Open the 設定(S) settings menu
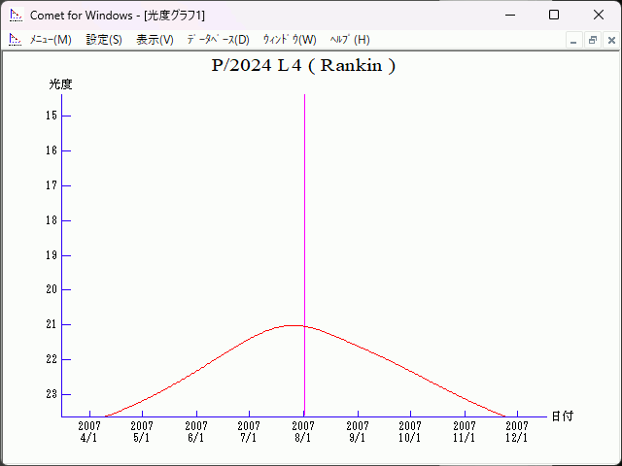Viewport: 622px width, 466px height. click(104, 40)
